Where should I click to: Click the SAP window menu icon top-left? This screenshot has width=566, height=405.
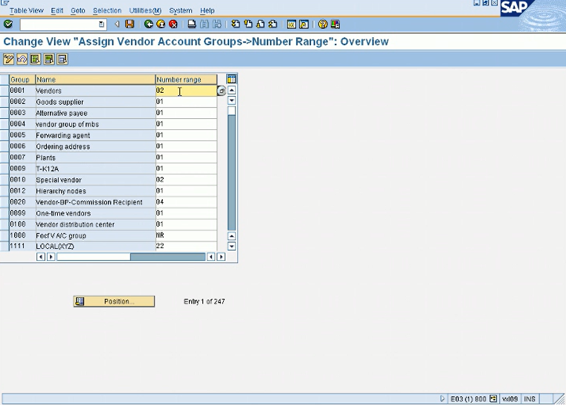[x=4, y=3]
